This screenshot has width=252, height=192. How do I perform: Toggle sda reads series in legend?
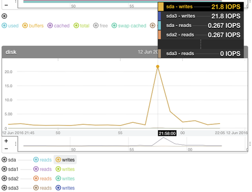43,159
